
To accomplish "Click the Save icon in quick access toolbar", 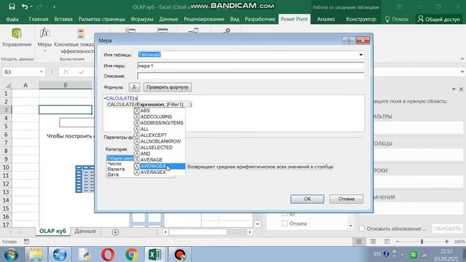I will pyautogui.click(x=12, y=7).
